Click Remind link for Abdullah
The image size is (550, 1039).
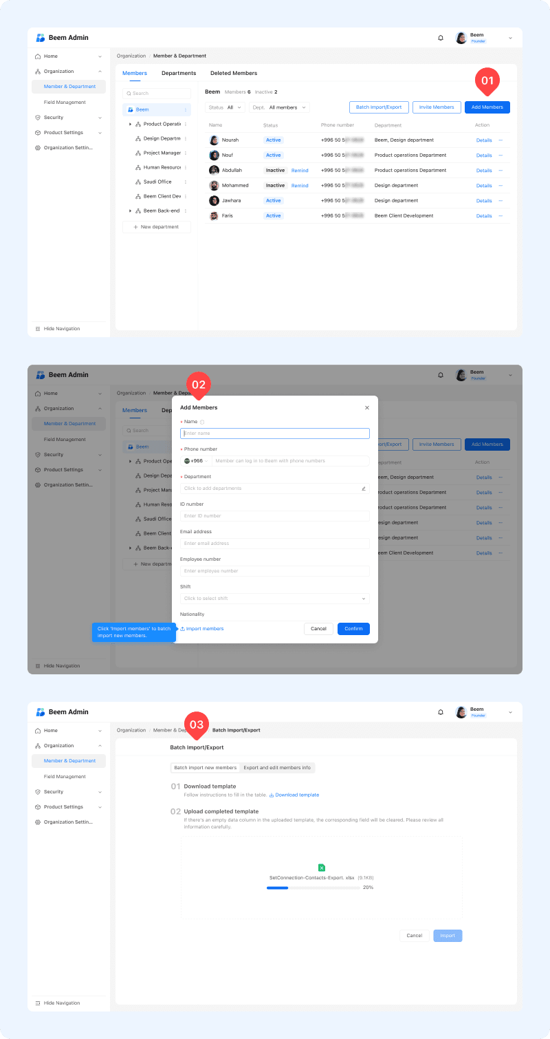(300, 171)
